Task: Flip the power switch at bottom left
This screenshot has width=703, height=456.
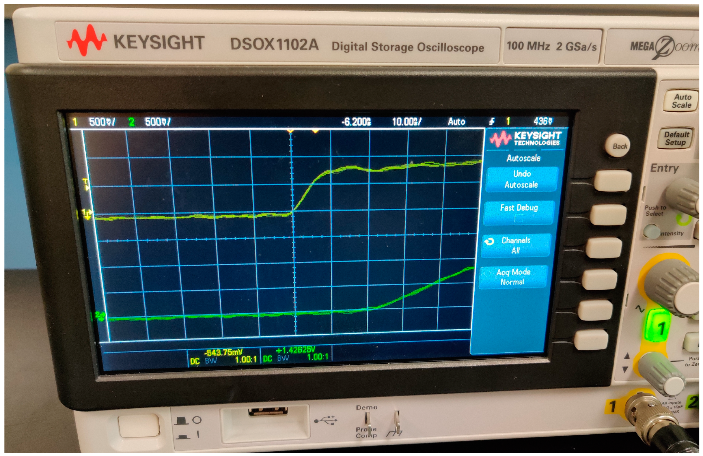Action: [x=139, y=426]
